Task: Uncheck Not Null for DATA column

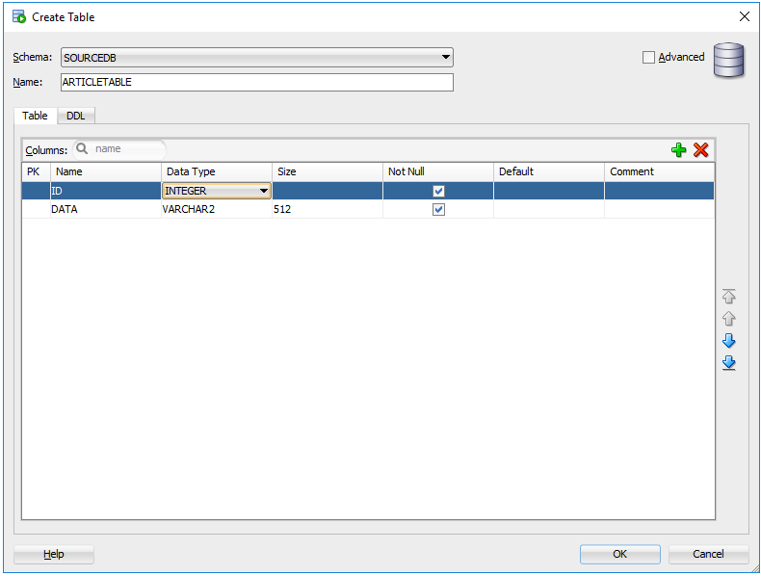Action: (438, 209)
